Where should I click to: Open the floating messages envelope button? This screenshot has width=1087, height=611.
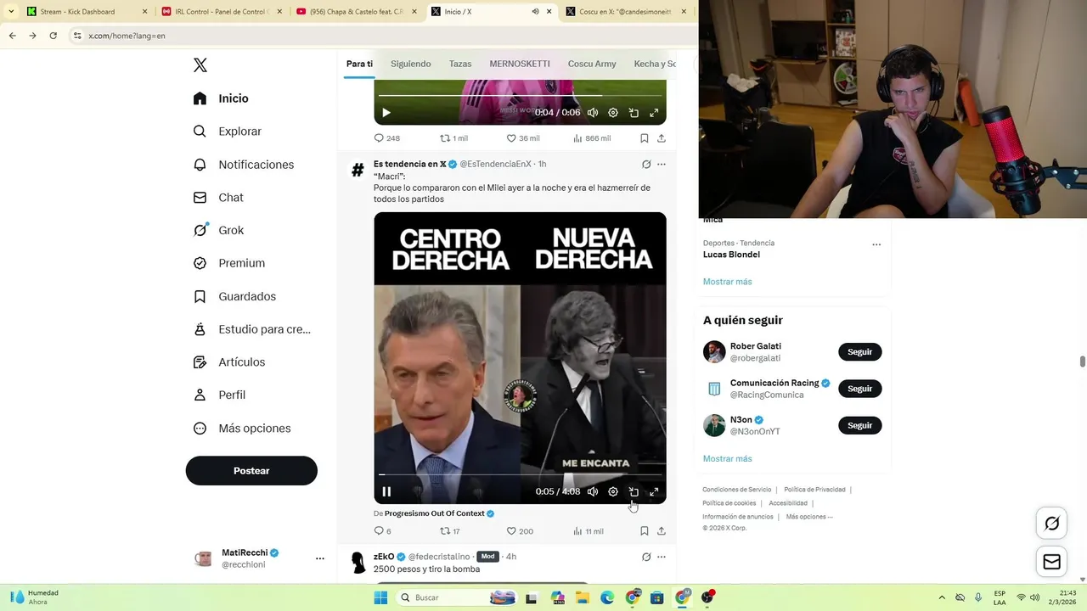pos(1052,562)
